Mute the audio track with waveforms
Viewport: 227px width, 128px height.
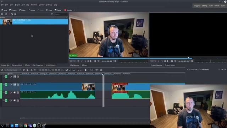tap(15, 92)
